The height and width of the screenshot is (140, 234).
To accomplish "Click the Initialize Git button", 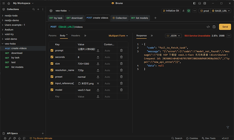I will pos(171,11).
